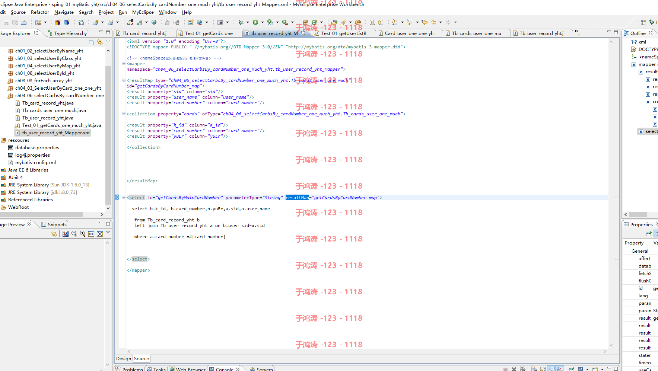Toggle Link with Editor in Package Explorer

(x=100, y=42)
